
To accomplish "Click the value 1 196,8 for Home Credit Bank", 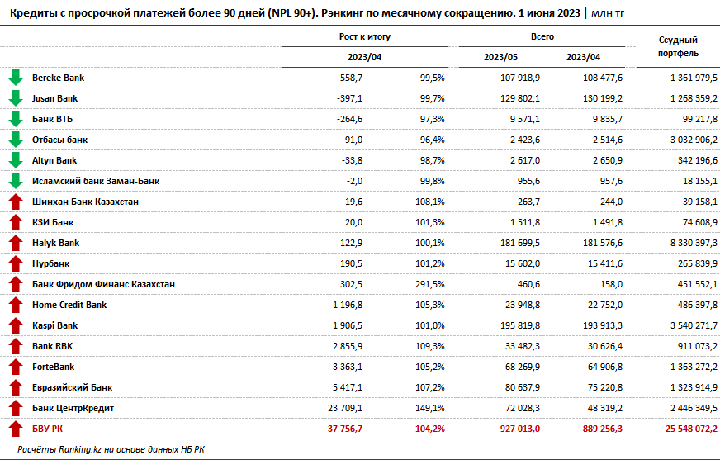I will (348, 305).
